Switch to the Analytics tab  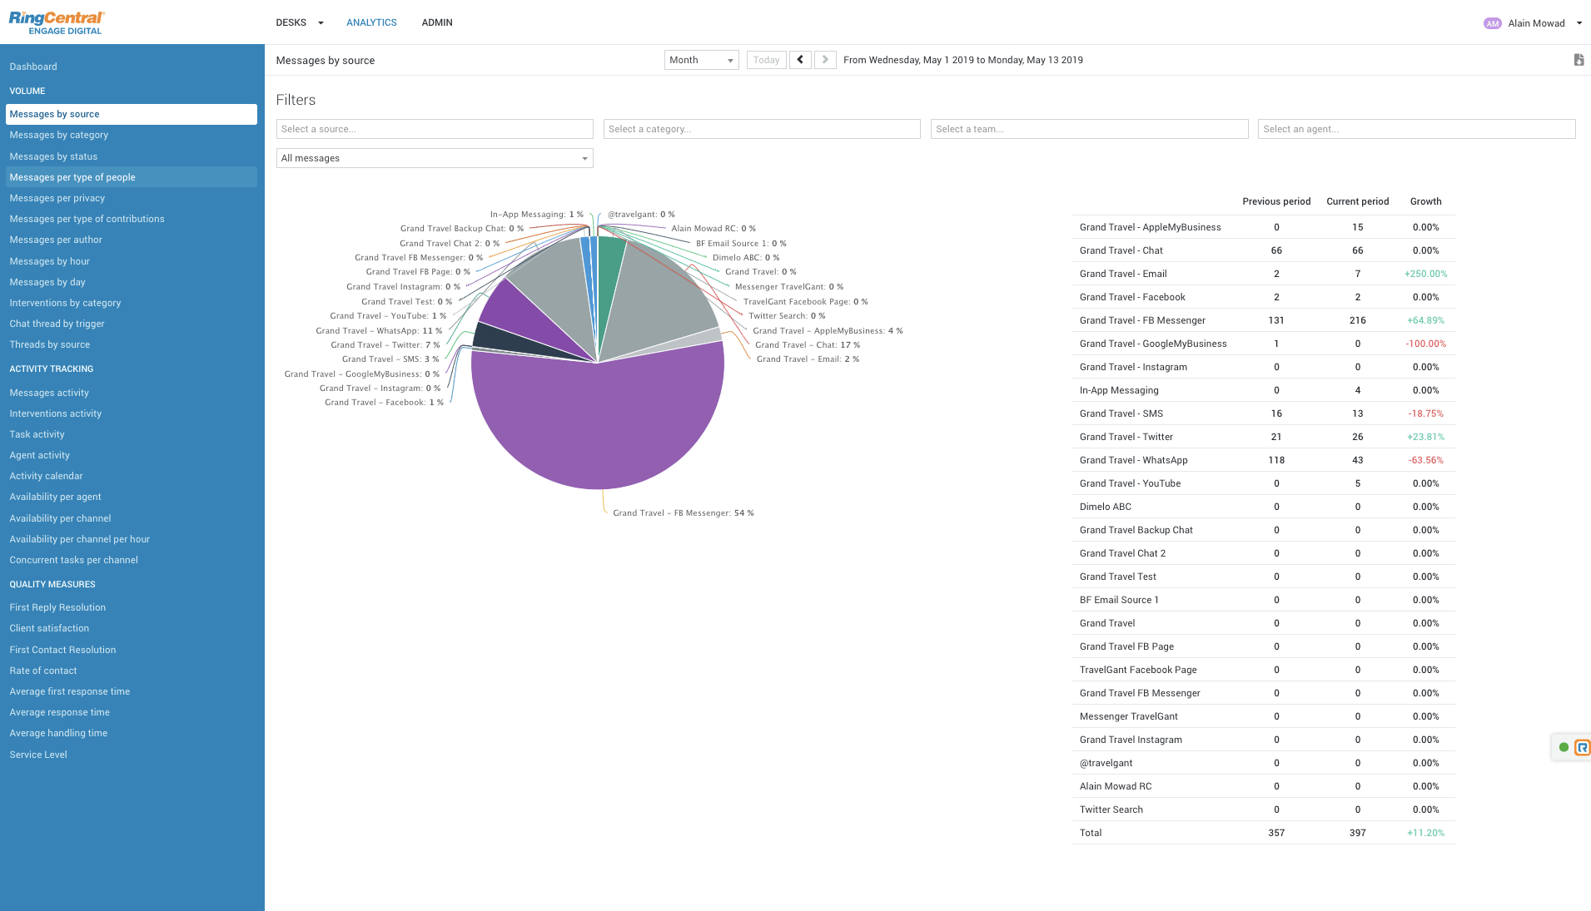point(371,22)
